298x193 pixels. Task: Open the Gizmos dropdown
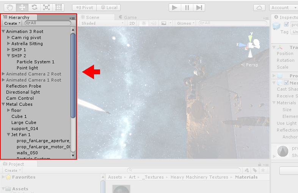(185, 23)
